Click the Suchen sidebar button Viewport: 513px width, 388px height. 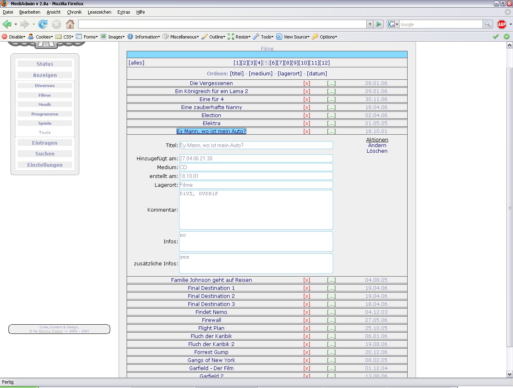coord(45,154)
